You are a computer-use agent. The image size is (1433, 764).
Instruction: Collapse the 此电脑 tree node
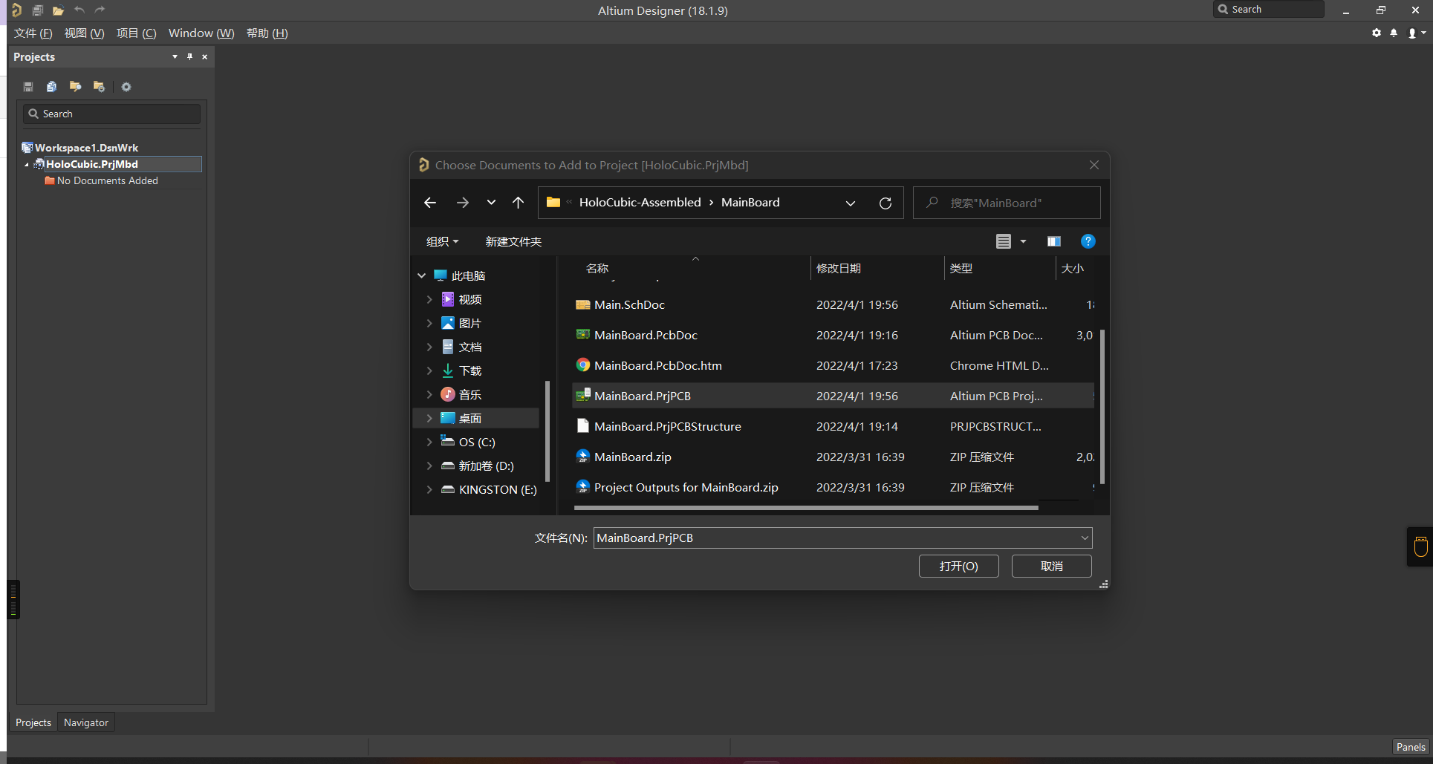point(421,275)
